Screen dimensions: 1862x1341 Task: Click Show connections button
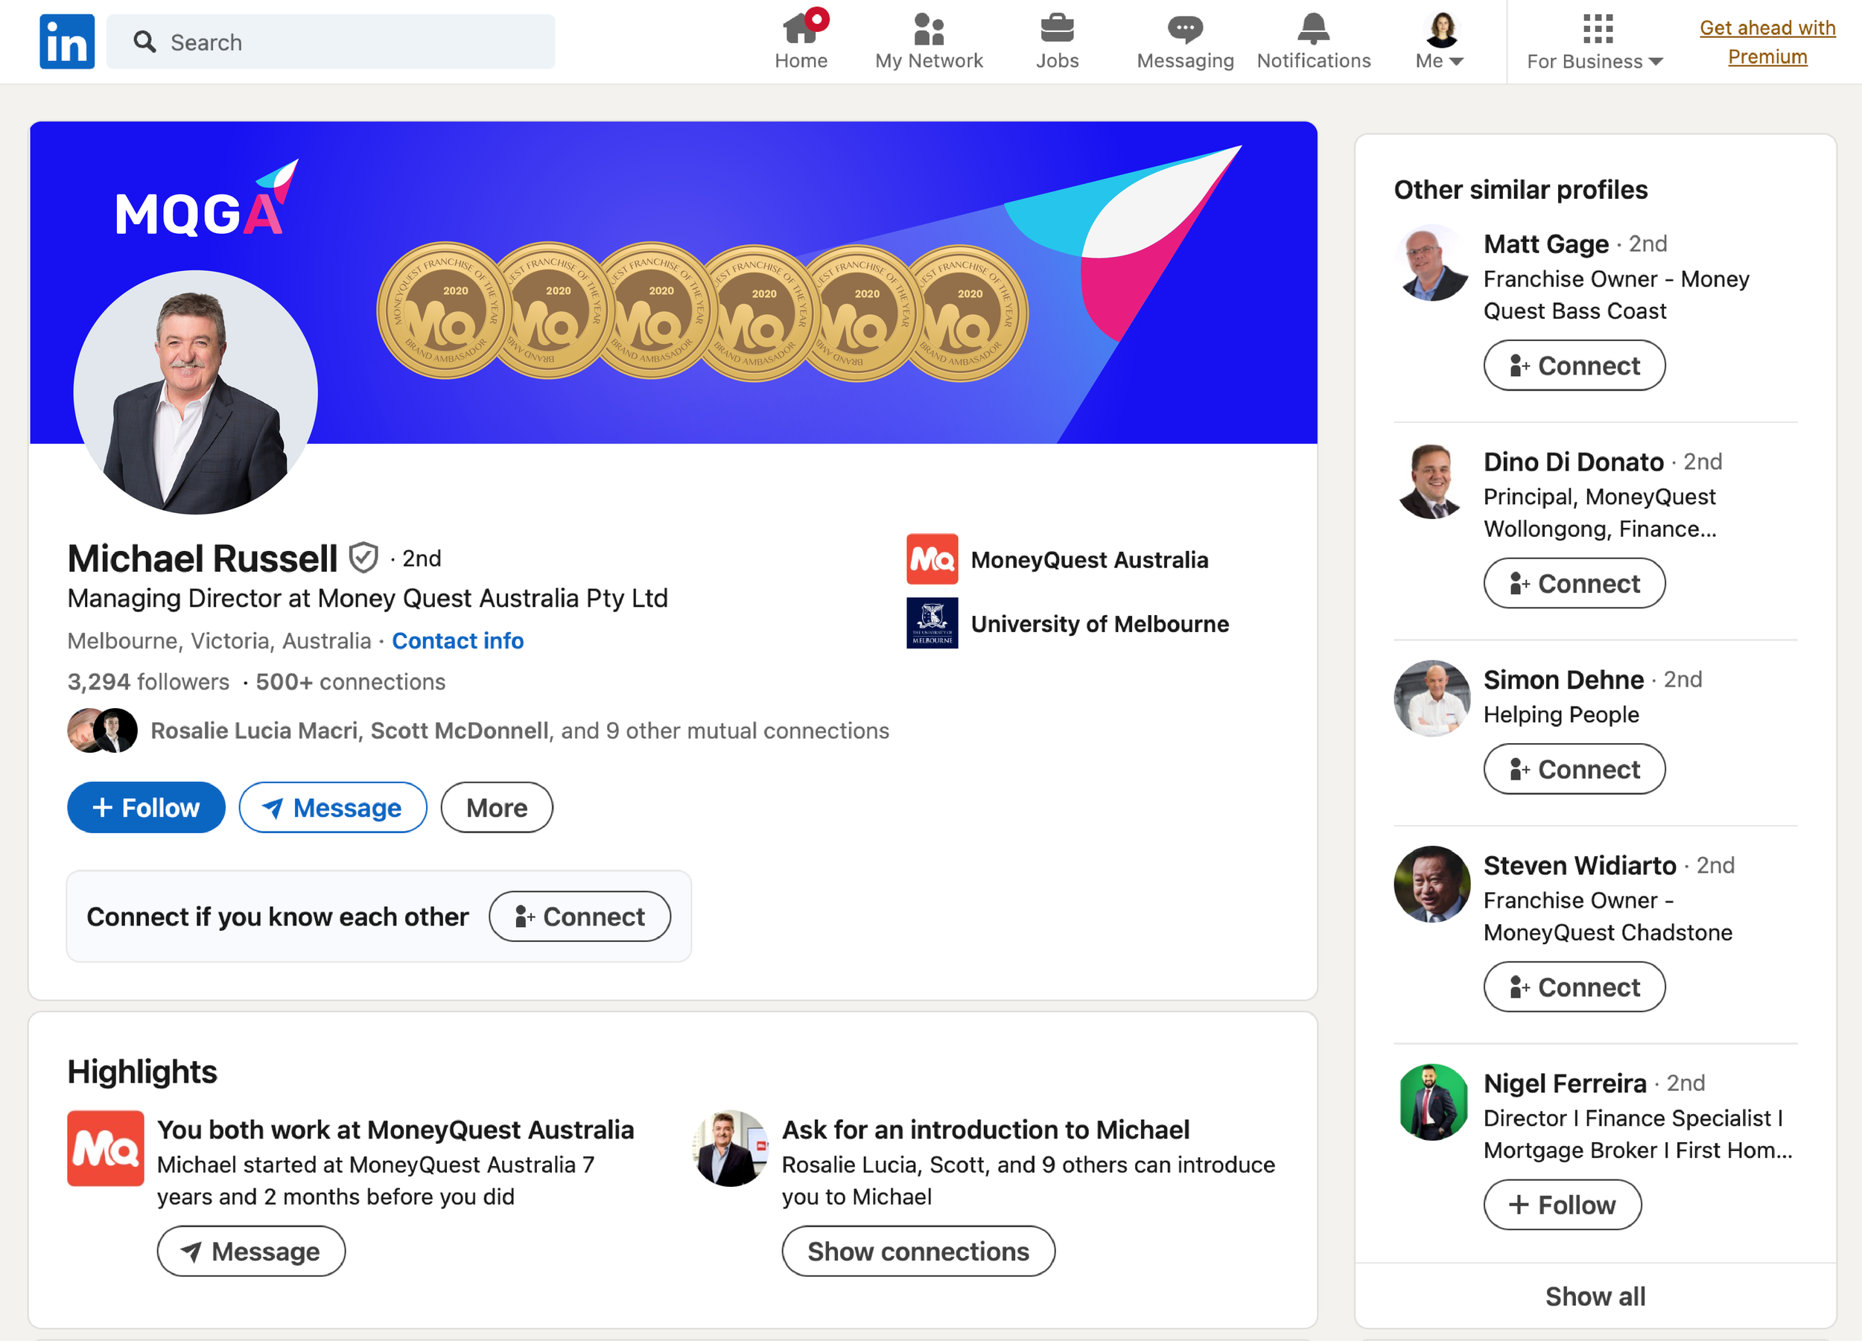pyautogui.click(x=918, y=1252)
